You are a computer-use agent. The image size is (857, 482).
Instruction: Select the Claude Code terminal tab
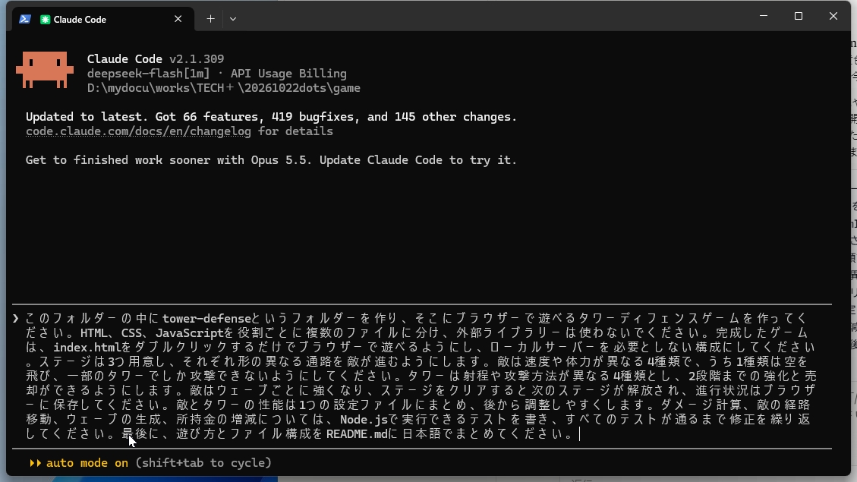tap(103, 19)
